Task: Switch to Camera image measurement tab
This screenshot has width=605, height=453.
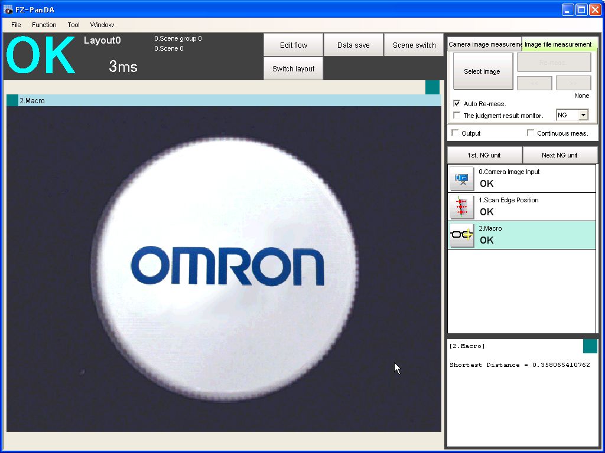Action: (x=484, y=44)
